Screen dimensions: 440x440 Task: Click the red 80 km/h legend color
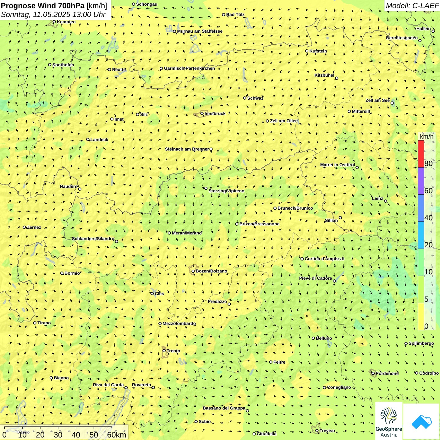421,154
